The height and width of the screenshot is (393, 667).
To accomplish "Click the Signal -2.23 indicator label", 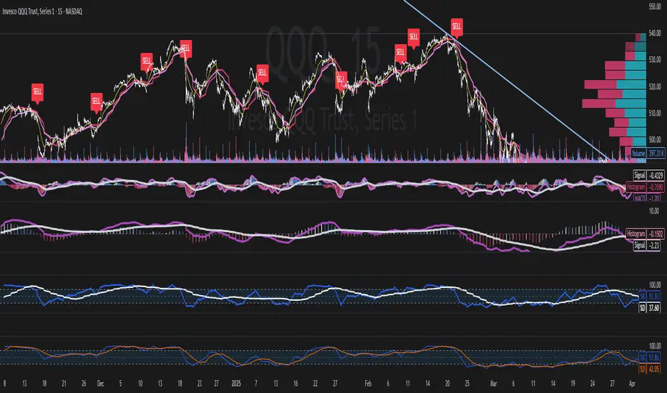I will (x=648, y=245).
